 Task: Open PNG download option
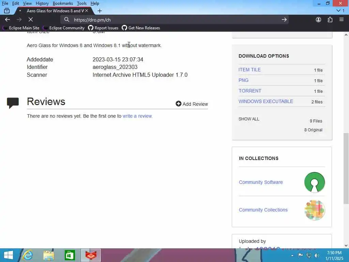tap(243, 80)
